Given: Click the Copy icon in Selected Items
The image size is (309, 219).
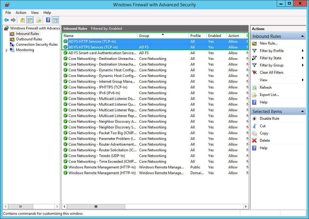Looking at the screenshot, I should coord(254,133).
